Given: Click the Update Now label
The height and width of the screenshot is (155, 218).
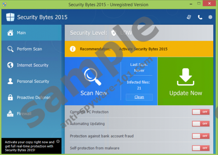Looking at the screenshot, I should pos(185,93).
